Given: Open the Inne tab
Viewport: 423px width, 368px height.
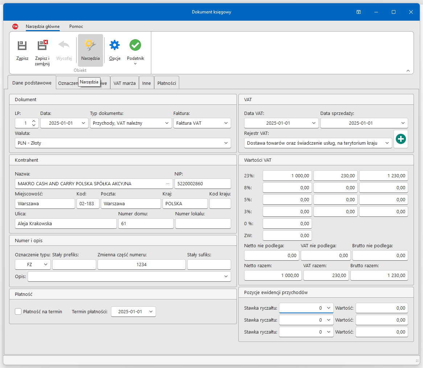Looking at the screenshot, I should pos(147,83).
